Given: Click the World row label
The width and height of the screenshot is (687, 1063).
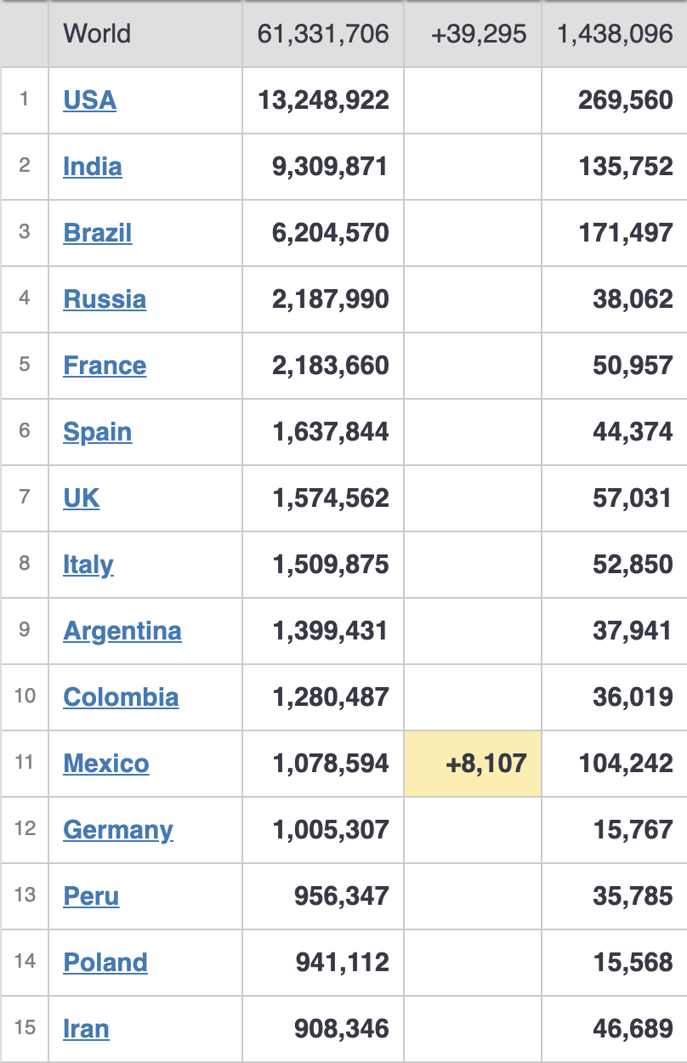Looking at the screenshot, I should point(97,34).
